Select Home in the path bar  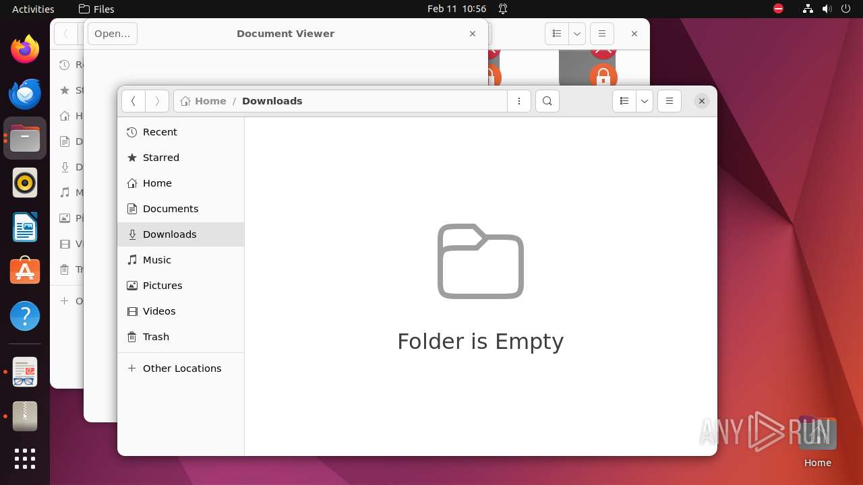(204, 101)
